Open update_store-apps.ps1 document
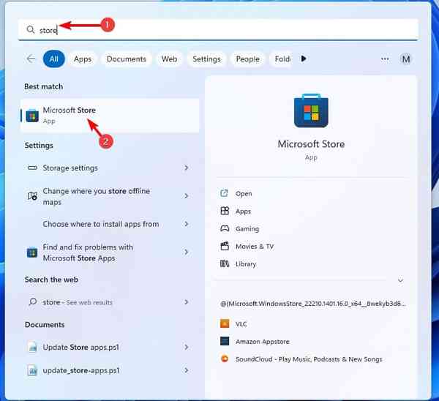 coord(110,370)
